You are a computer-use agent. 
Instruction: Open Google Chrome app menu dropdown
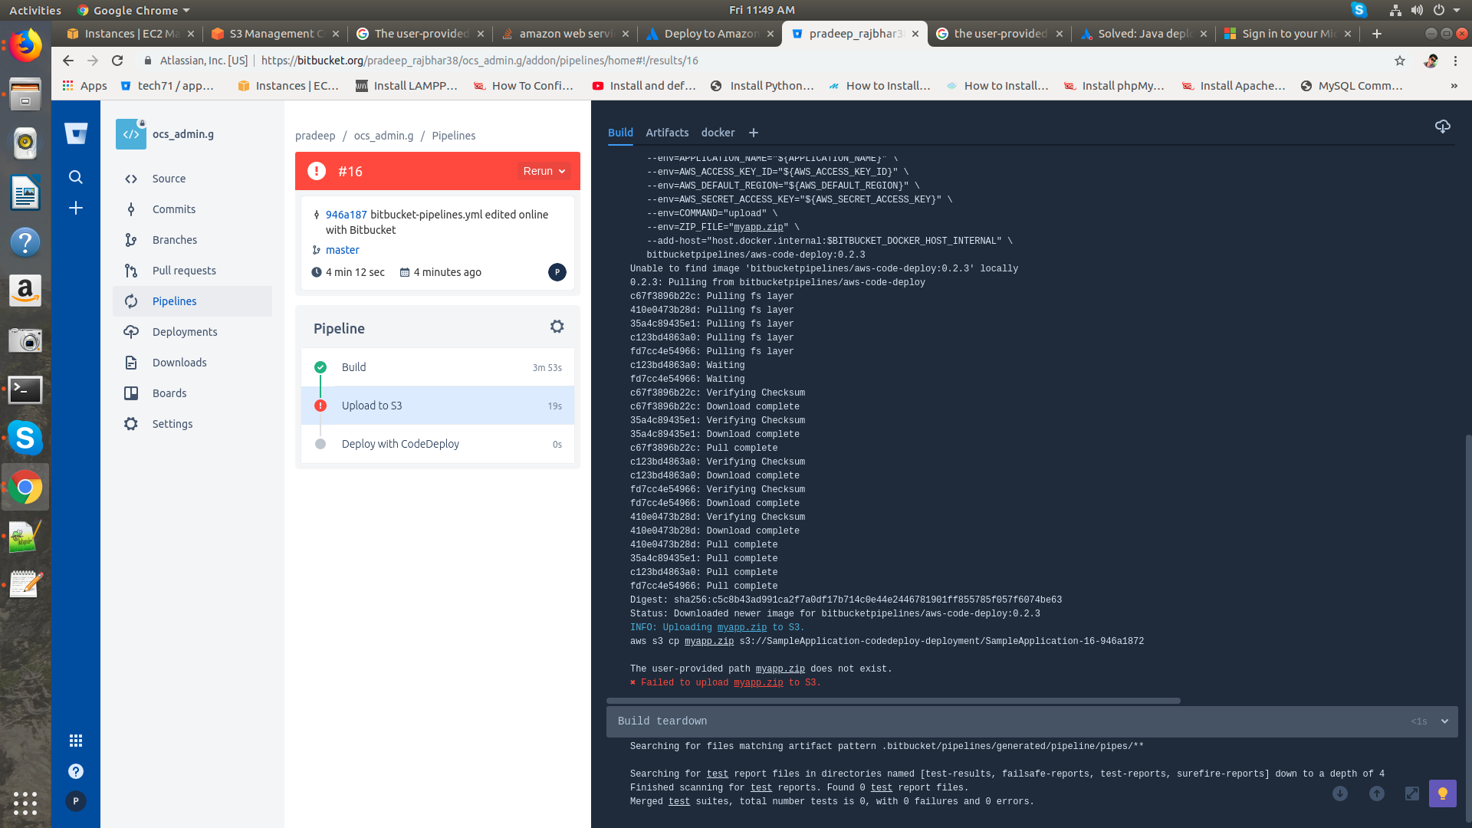point(133,10)
